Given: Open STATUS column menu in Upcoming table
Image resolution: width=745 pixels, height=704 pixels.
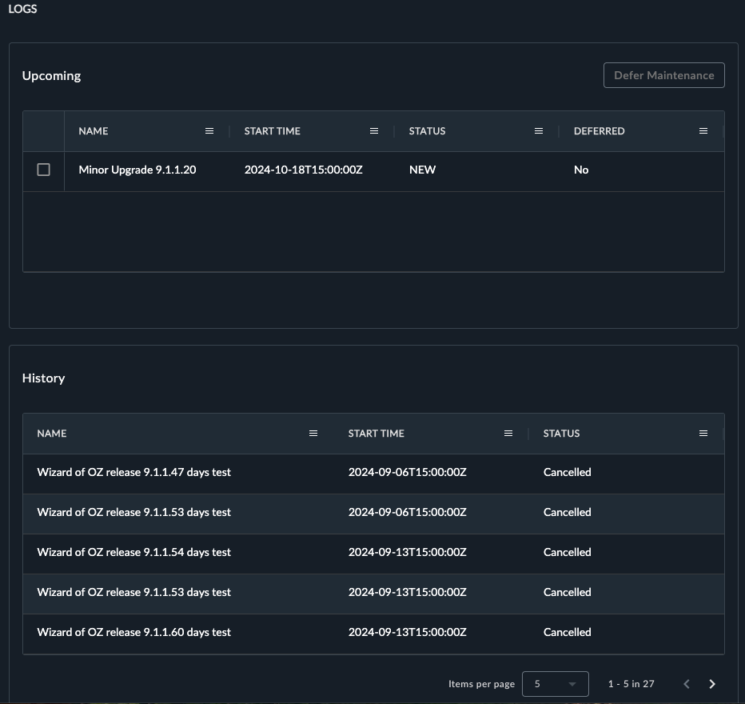Looking at the screenshot, I should (x=538, y=131).
